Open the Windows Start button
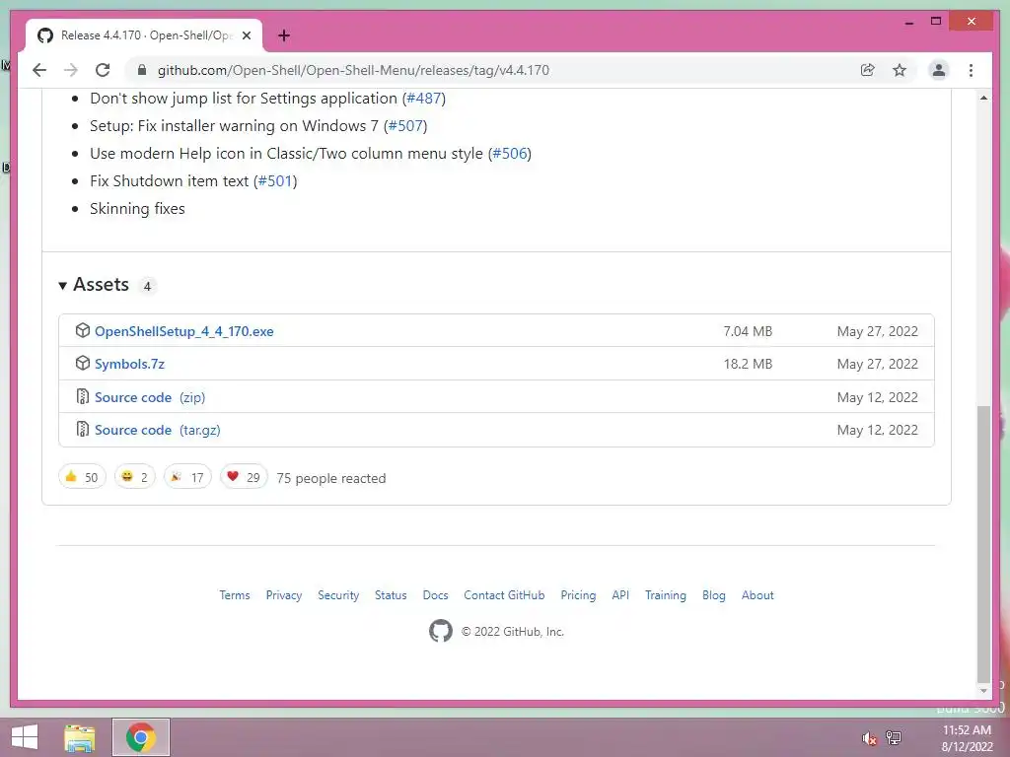This screenshot has width=1010, height=757. click(x=25, y=737)
